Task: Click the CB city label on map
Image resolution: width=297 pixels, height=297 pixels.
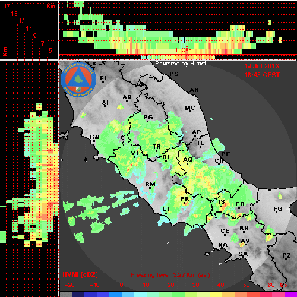Action: (240, 204)
